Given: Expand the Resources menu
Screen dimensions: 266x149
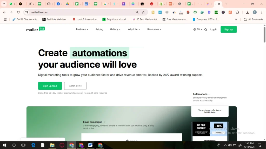Looking at the screenshot, I should [x=154, y=29].
